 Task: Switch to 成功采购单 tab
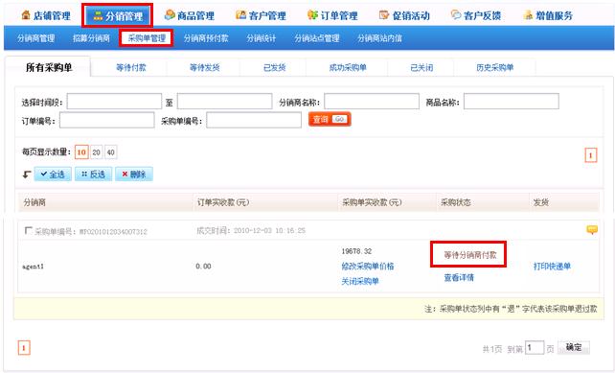348,68
